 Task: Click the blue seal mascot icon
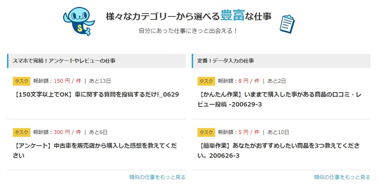point(78,21)
